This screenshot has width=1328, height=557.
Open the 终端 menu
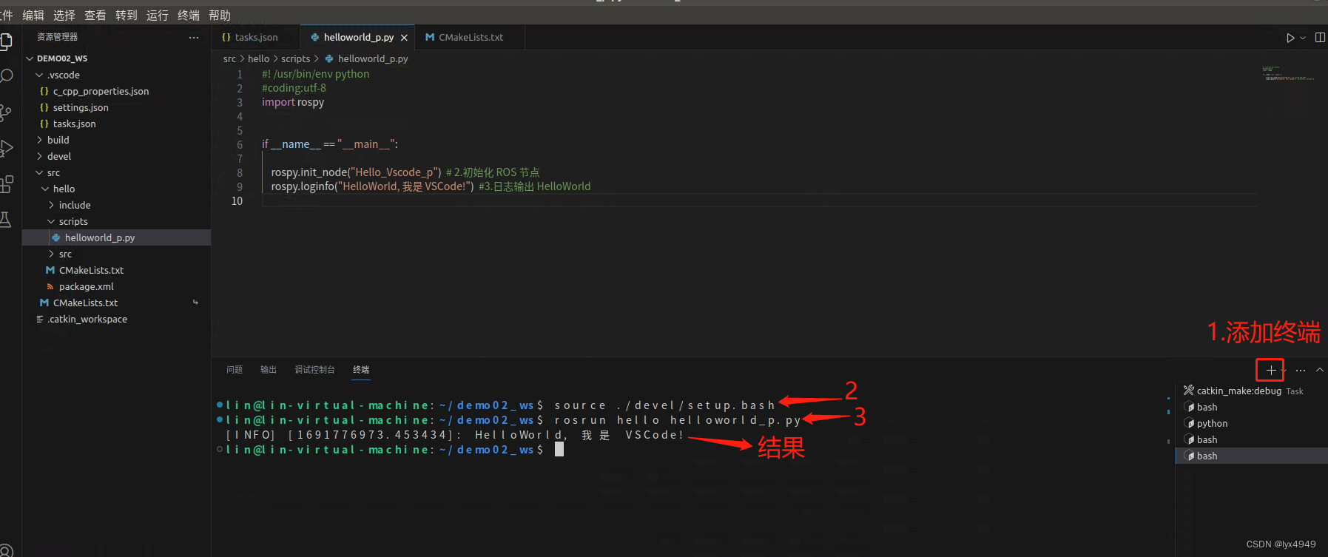(189, 15)
